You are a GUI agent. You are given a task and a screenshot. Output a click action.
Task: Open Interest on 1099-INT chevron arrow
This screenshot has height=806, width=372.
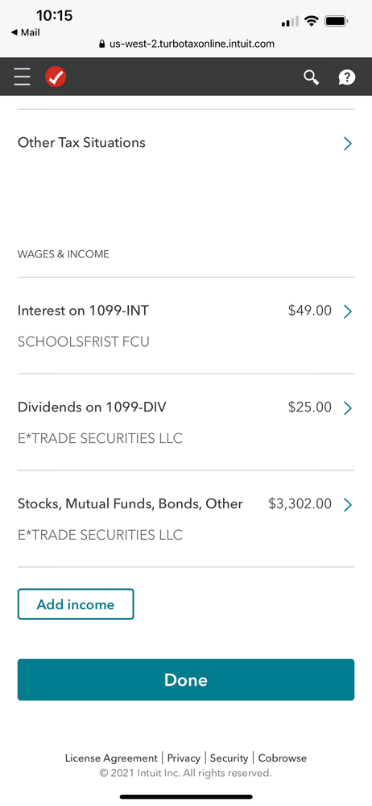348,311
